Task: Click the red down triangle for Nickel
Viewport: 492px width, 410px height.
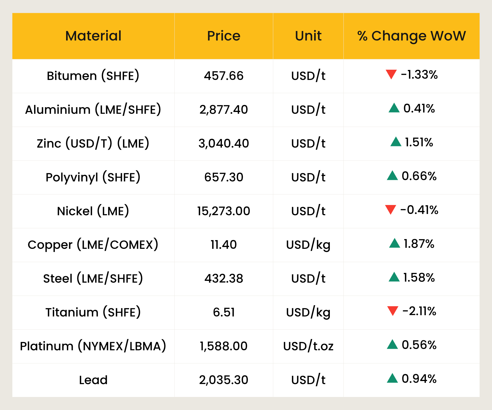Action: [391, 210]
